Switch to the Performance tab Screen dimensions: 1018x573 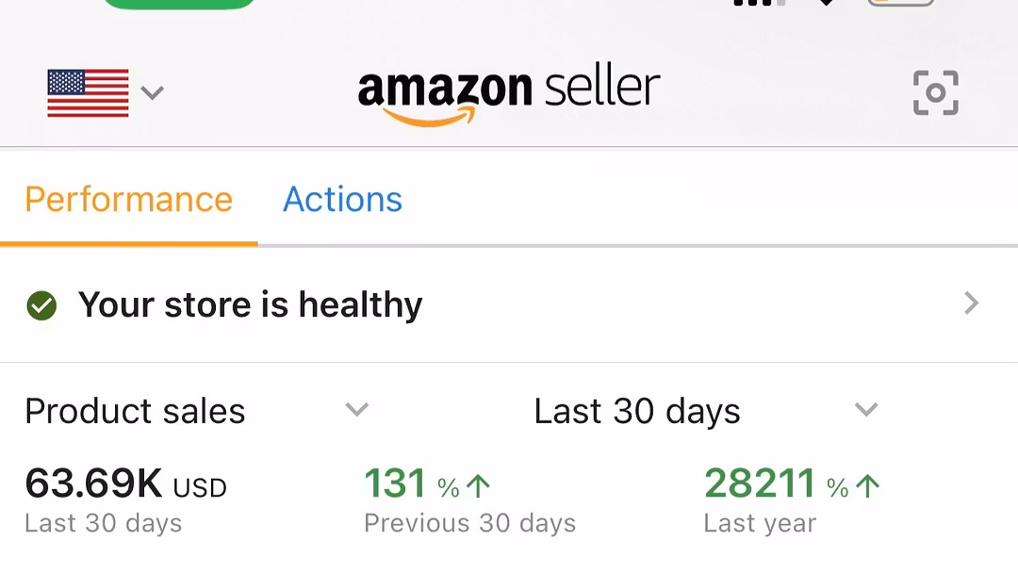pyautogui.click(x=128, y=199)
